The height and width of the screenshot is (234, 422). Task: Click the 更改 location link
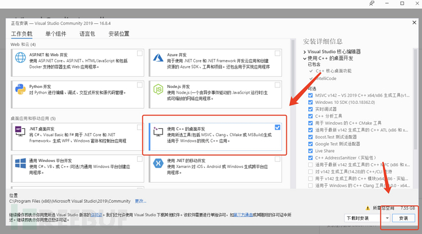coord(140,201)
